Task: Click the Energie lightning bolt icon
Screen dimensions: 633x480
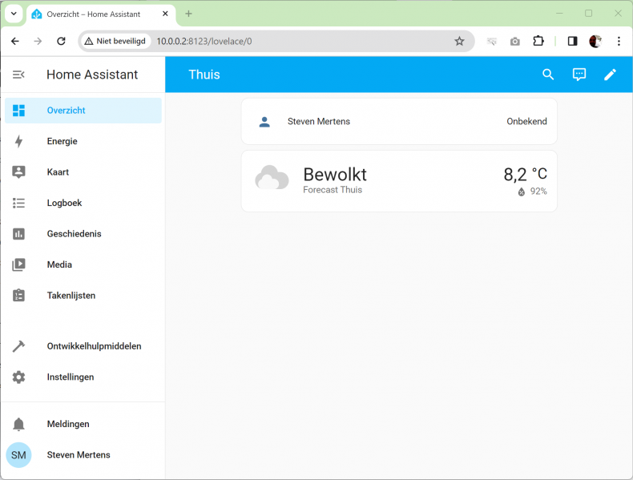Action: [18, 141]
